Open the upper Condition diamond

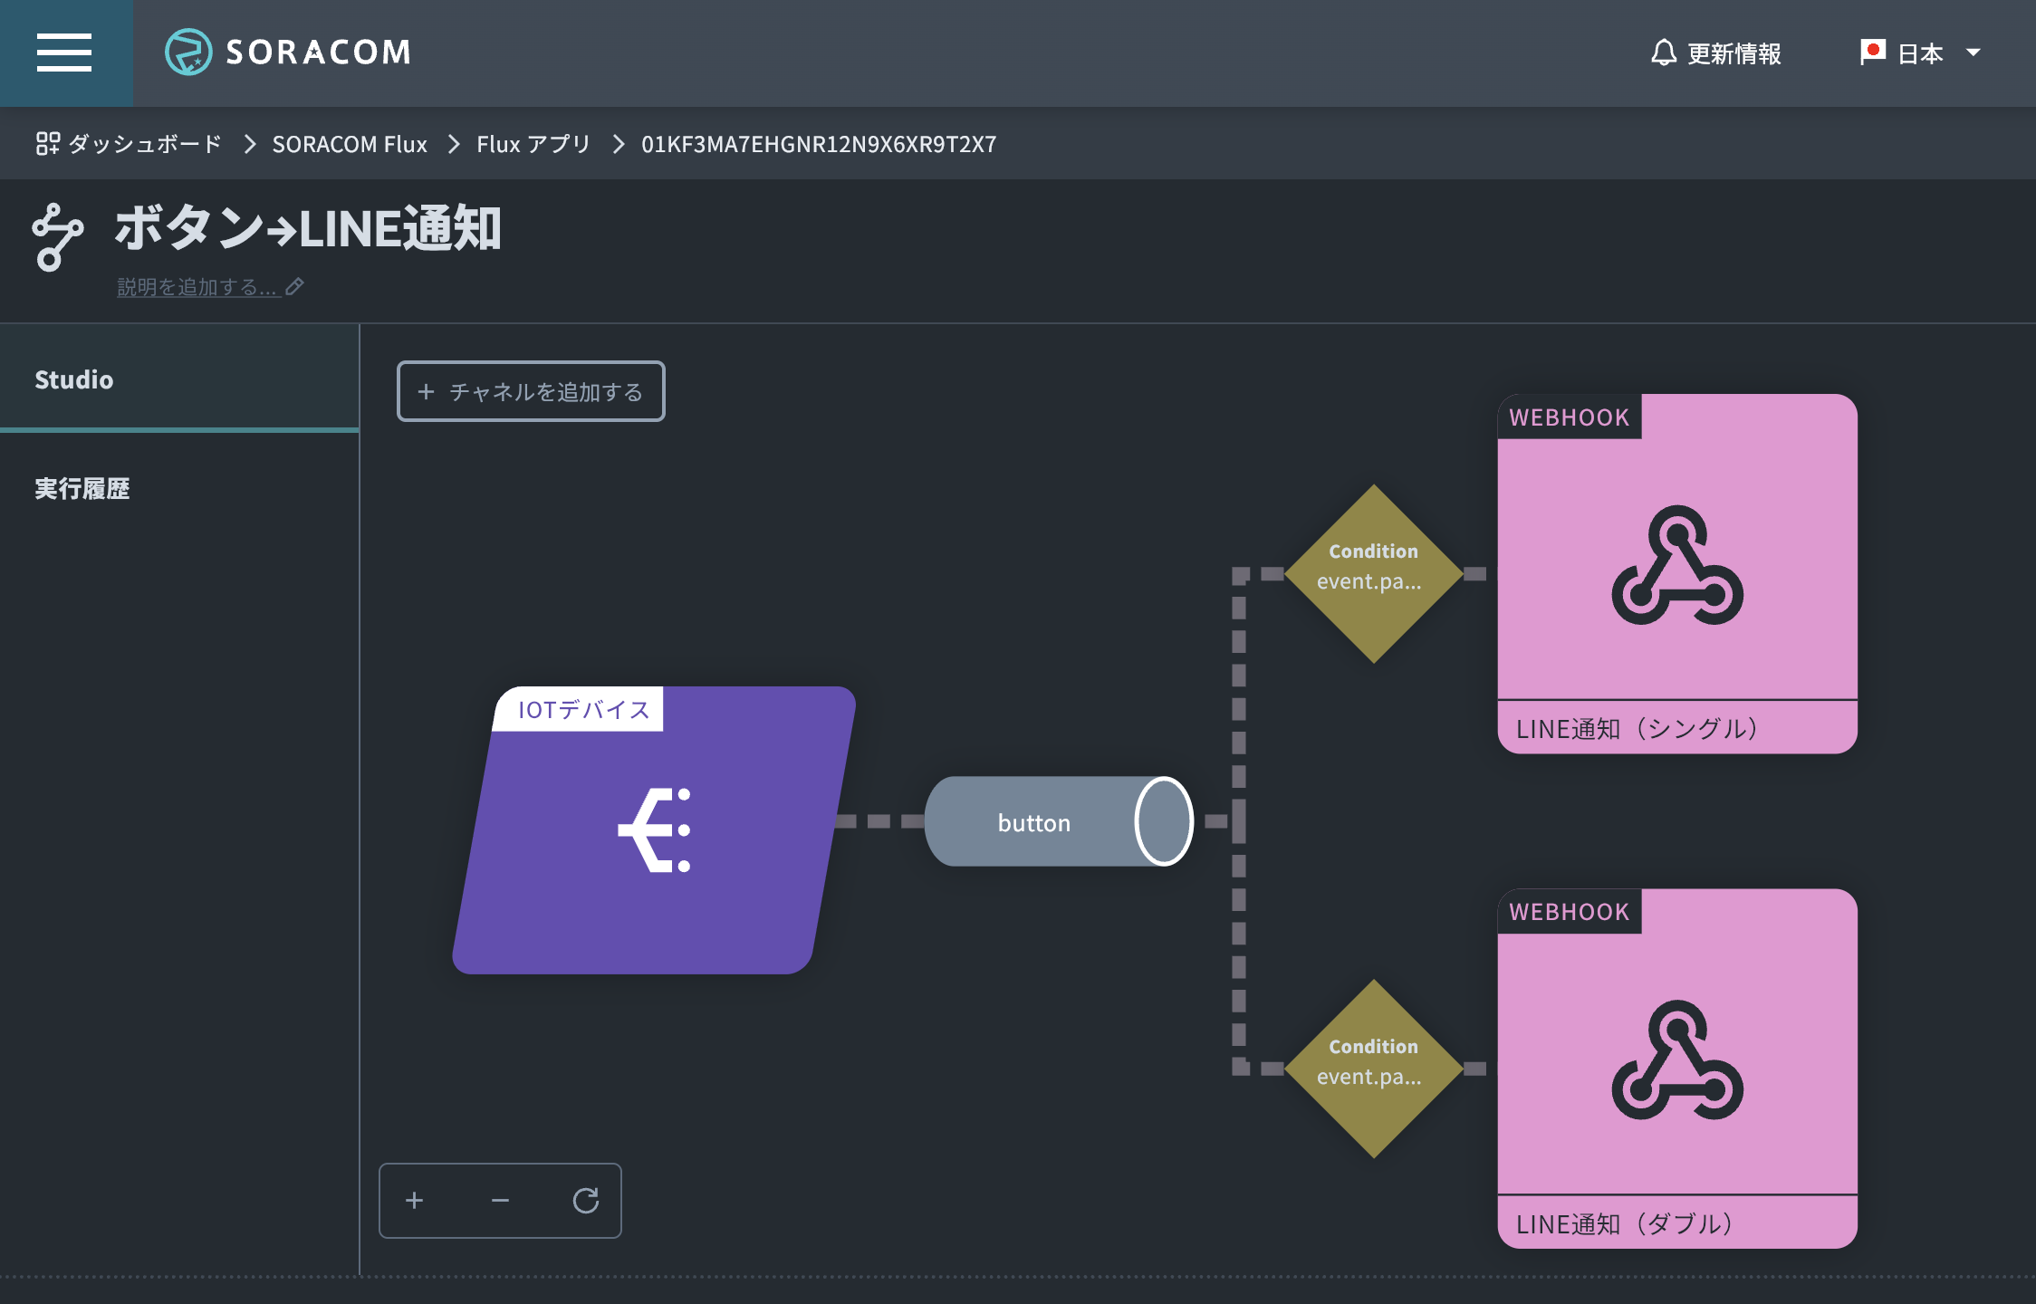point(1373,573)
